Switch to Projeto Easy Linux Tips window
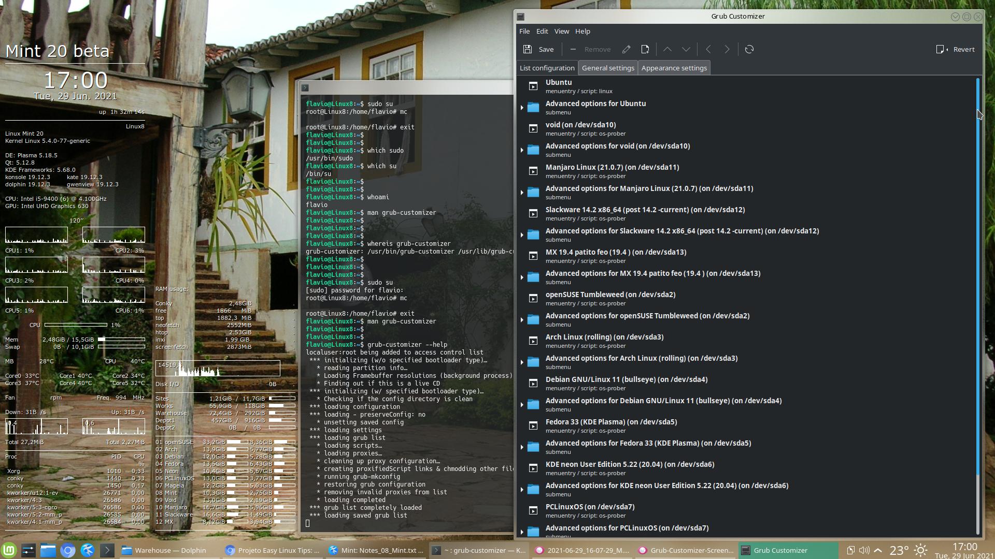The image size is (995, 559). [x=273, y=550]
